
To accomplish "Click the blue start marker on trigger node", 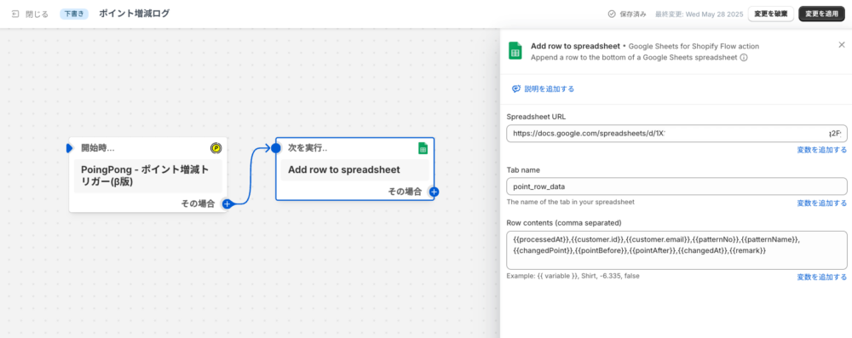I will pyautogui.click(x=70, y=148).
